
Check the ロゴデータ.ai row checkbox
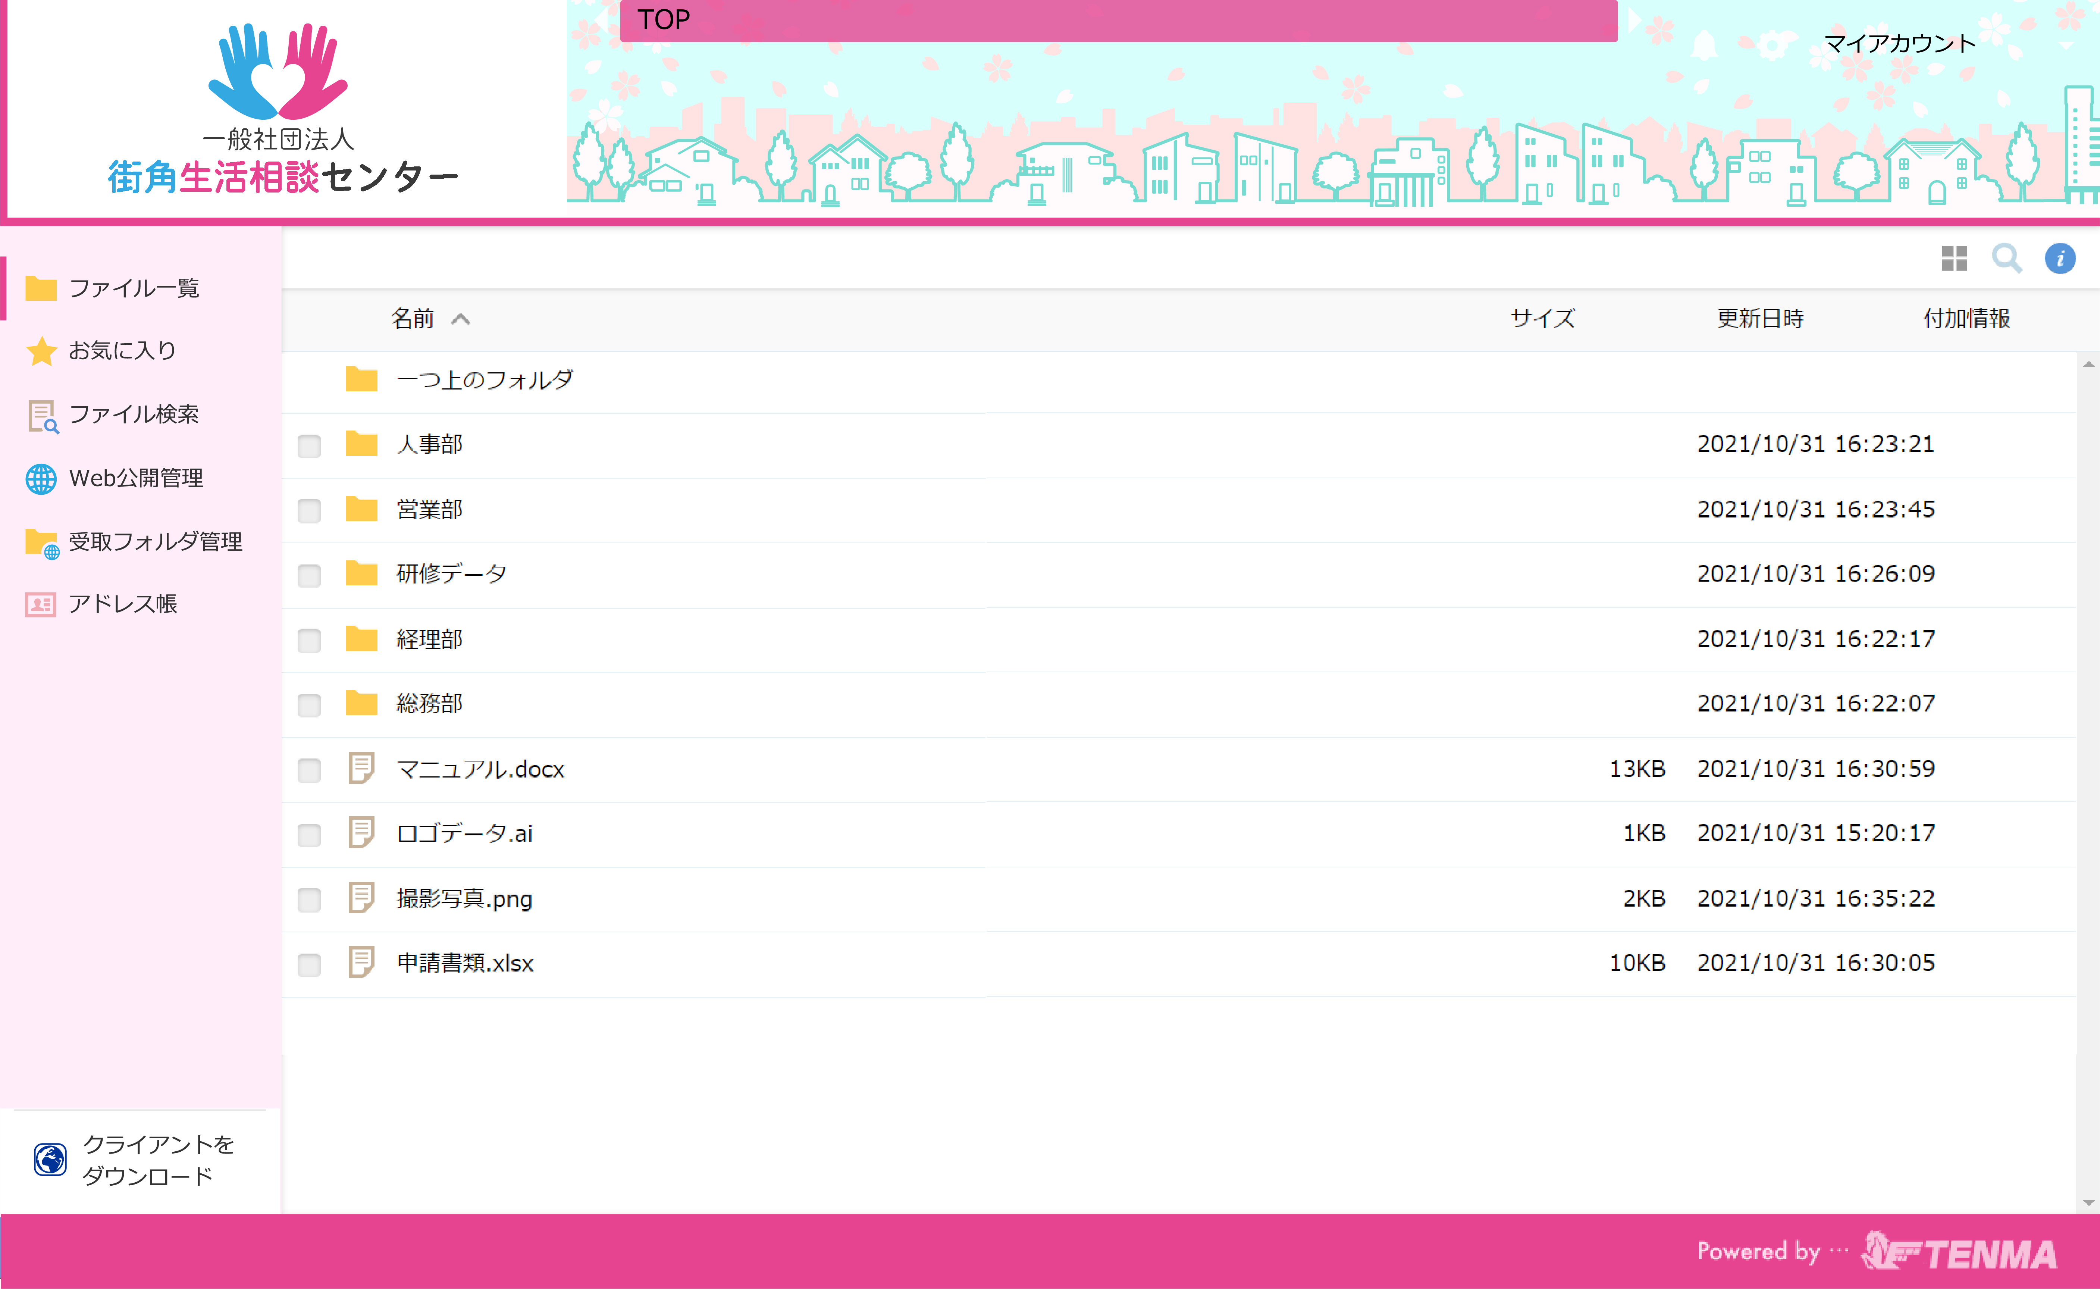point(308,835)
